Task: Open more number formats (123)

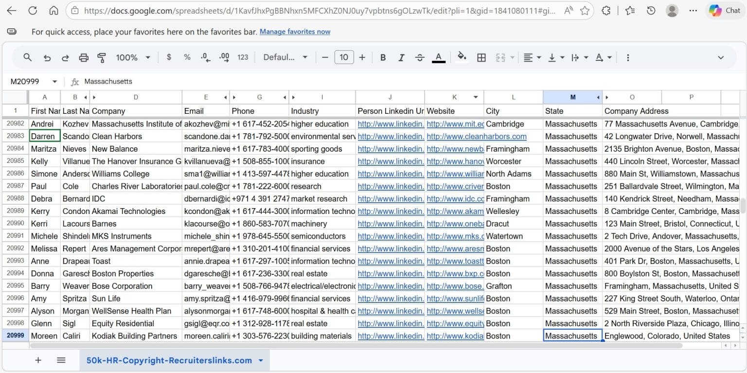Action: point(243,57)
